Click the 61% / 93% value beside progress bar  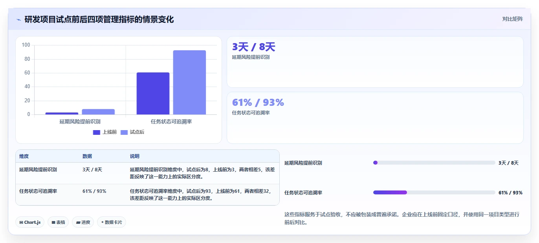coord(510,193)
